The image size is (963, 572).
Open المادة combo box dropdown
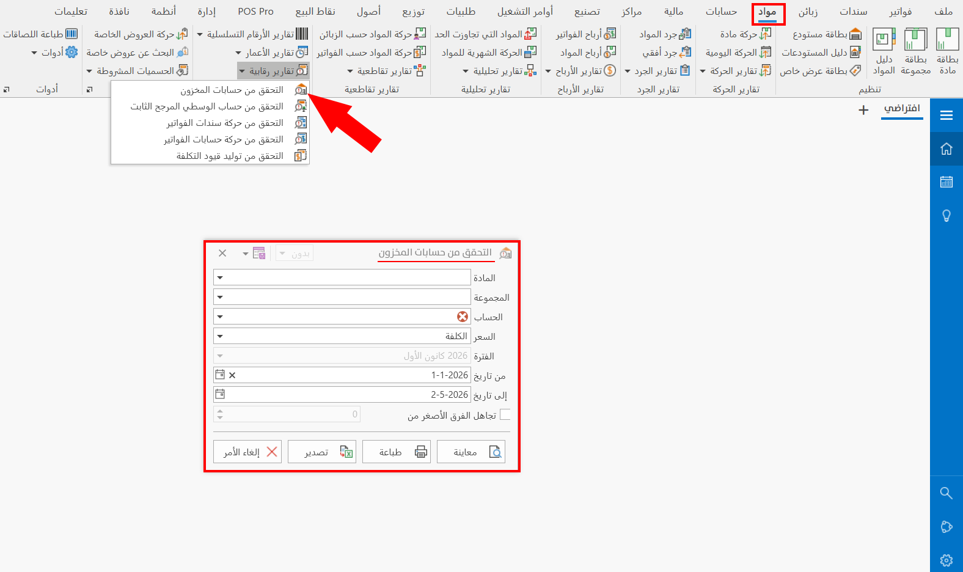point(221,277)
